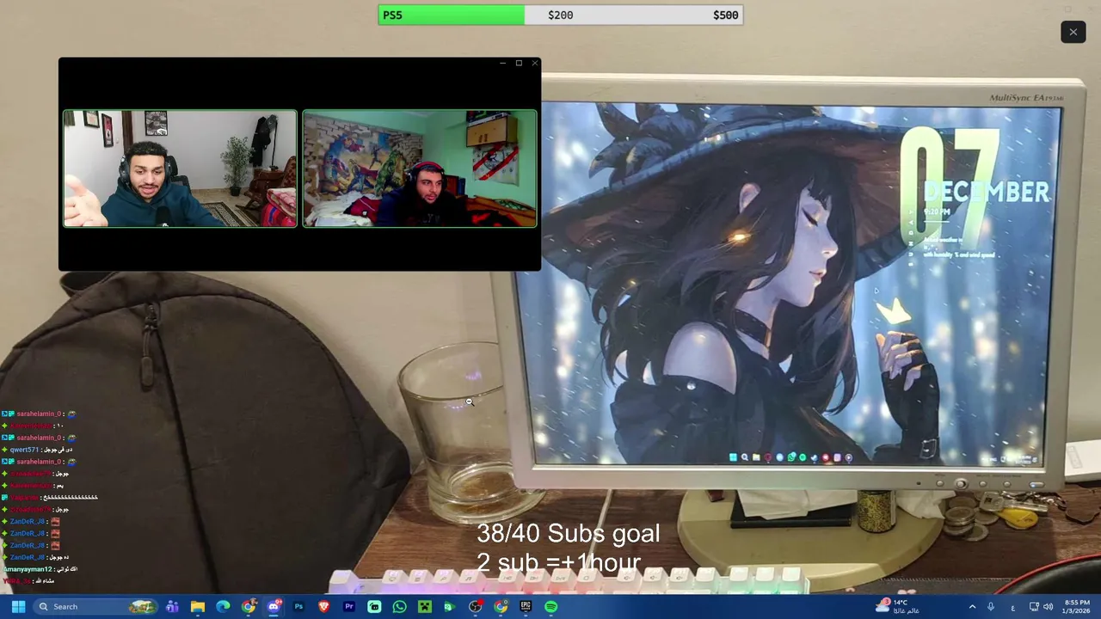Open the green camera app right of Minecraft
Image resolution: width=1101 pixels, height=619 pixels.
[450, 607]
